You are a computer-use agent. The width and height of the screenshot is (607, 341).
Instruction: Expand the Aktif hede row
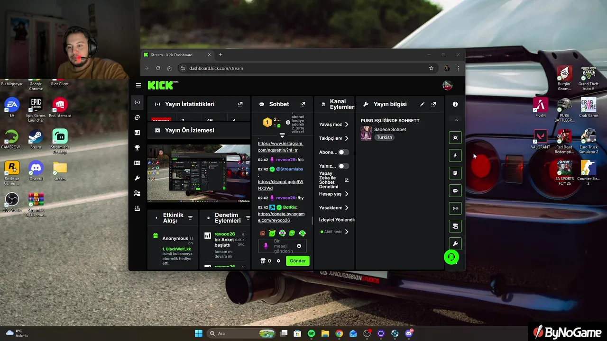point(347,232)
